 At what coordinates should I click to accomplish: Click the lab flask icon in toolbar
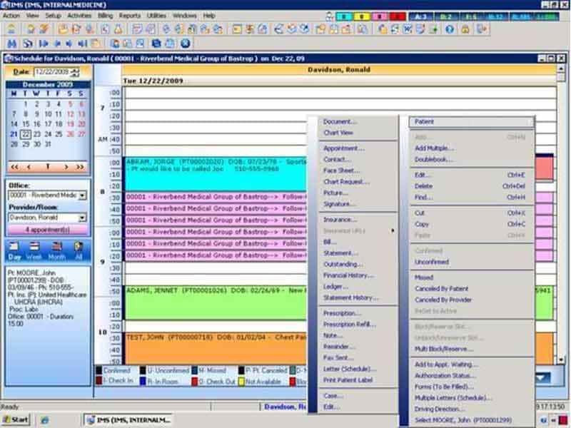(x=118, y=29)
